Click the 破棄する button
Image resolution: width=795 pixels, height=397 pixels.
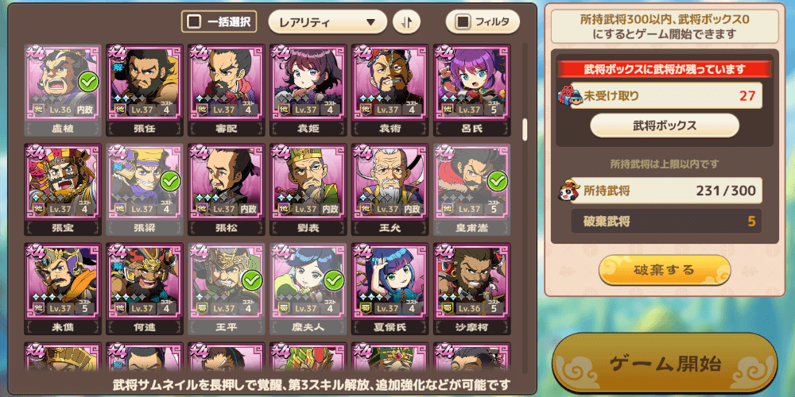pos(664,269)
